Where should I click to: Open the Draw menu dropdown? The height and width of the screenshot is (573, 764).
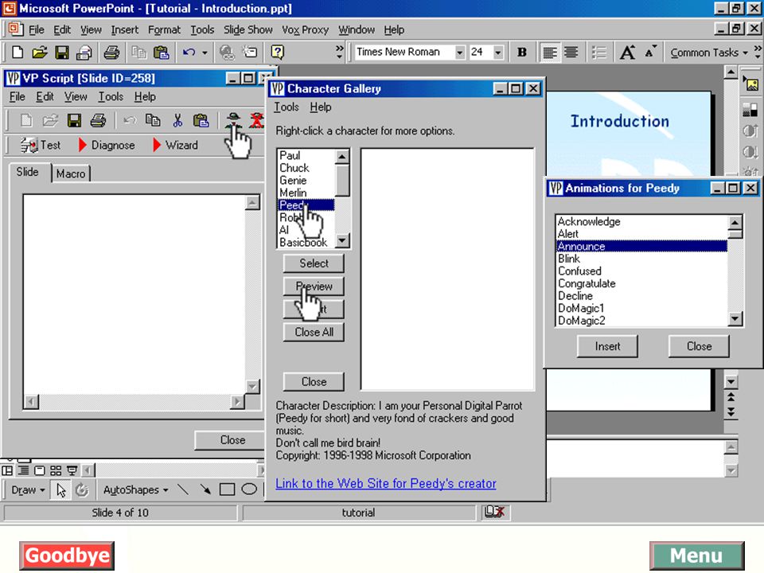pos(28,489)
